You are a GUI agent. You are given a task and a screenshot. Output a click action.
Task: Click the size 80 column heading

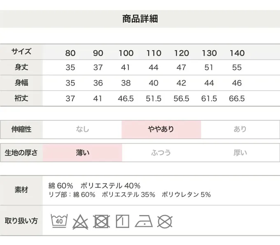click(x=70, y=53)
